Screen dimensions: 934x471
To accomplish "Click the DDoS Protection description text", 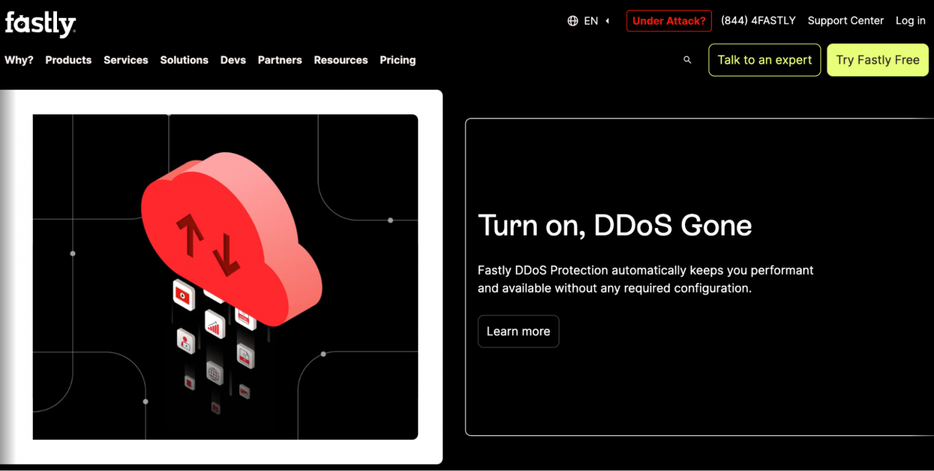I will coord(645,279).
